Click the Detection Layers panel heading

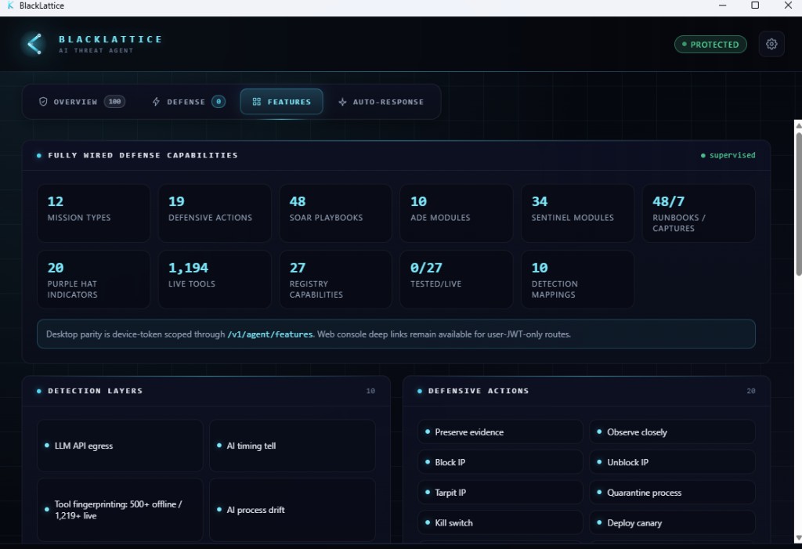95,391
